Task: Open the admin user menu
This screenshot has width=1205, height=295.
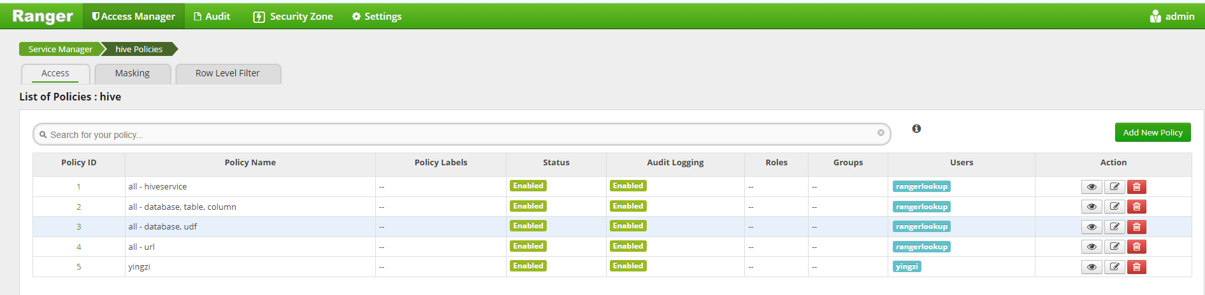Action: [1172, 17]
